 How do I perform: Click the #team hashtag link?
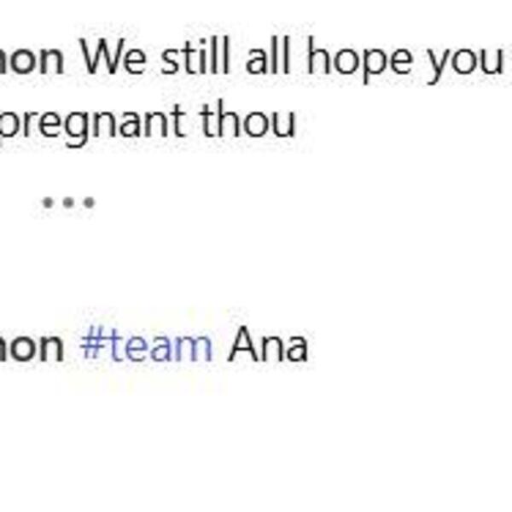146,346
